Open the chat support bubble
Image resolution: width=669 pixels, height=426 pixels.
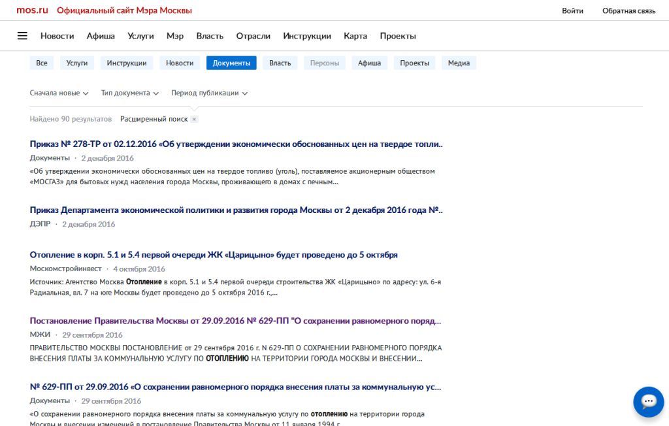pos(648,401)
